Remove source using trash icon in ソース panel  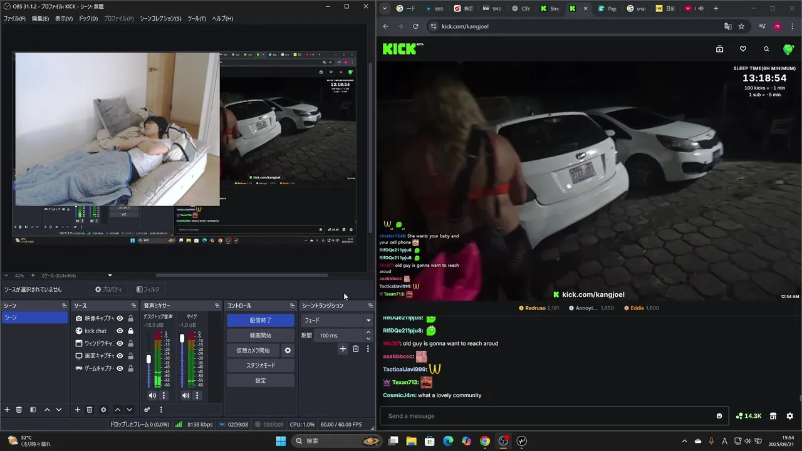click(x=90, y=410)
